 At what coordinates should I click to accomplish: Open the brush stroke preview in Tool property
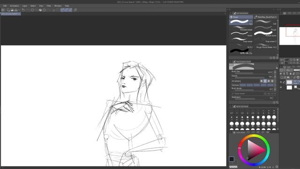[242, 67]
